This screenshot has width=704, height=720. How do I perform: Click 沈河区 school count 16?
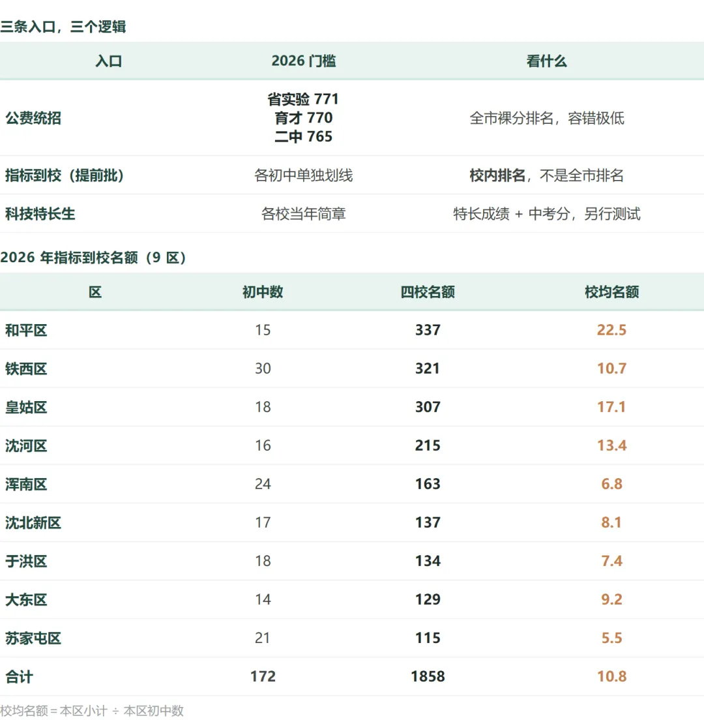[x=263, y=446]
